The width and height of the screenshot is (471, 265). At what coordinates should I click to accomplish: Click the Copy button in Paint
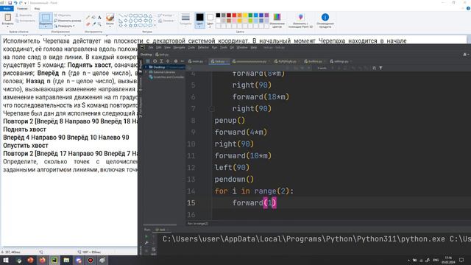(25, 21)
